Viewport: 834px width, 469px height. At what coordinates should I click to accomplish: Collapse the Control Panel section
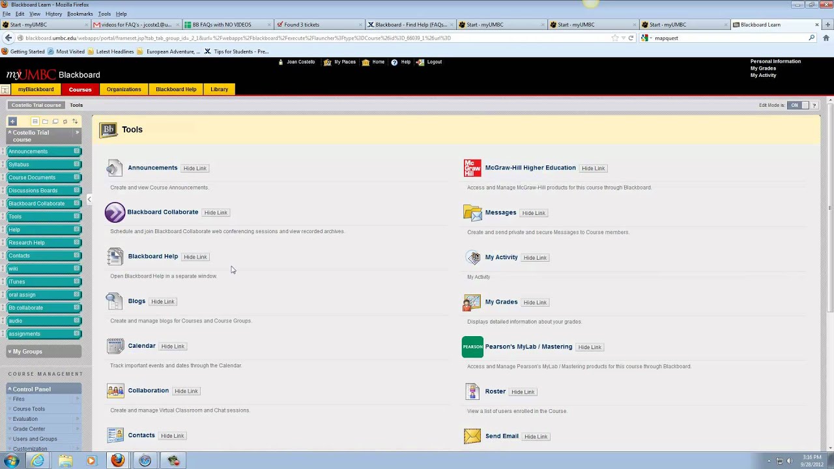[x=9, y=389]
